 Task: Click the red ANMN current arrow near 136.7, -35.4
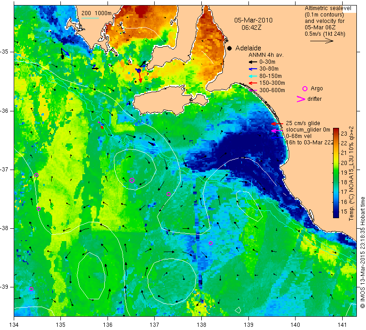click(140, 77)
